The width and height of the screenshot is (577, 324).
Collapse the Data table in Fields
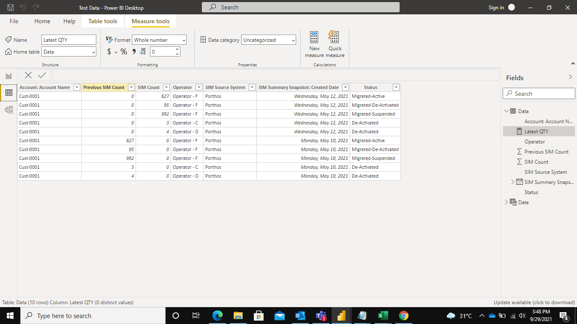(506, 111)
